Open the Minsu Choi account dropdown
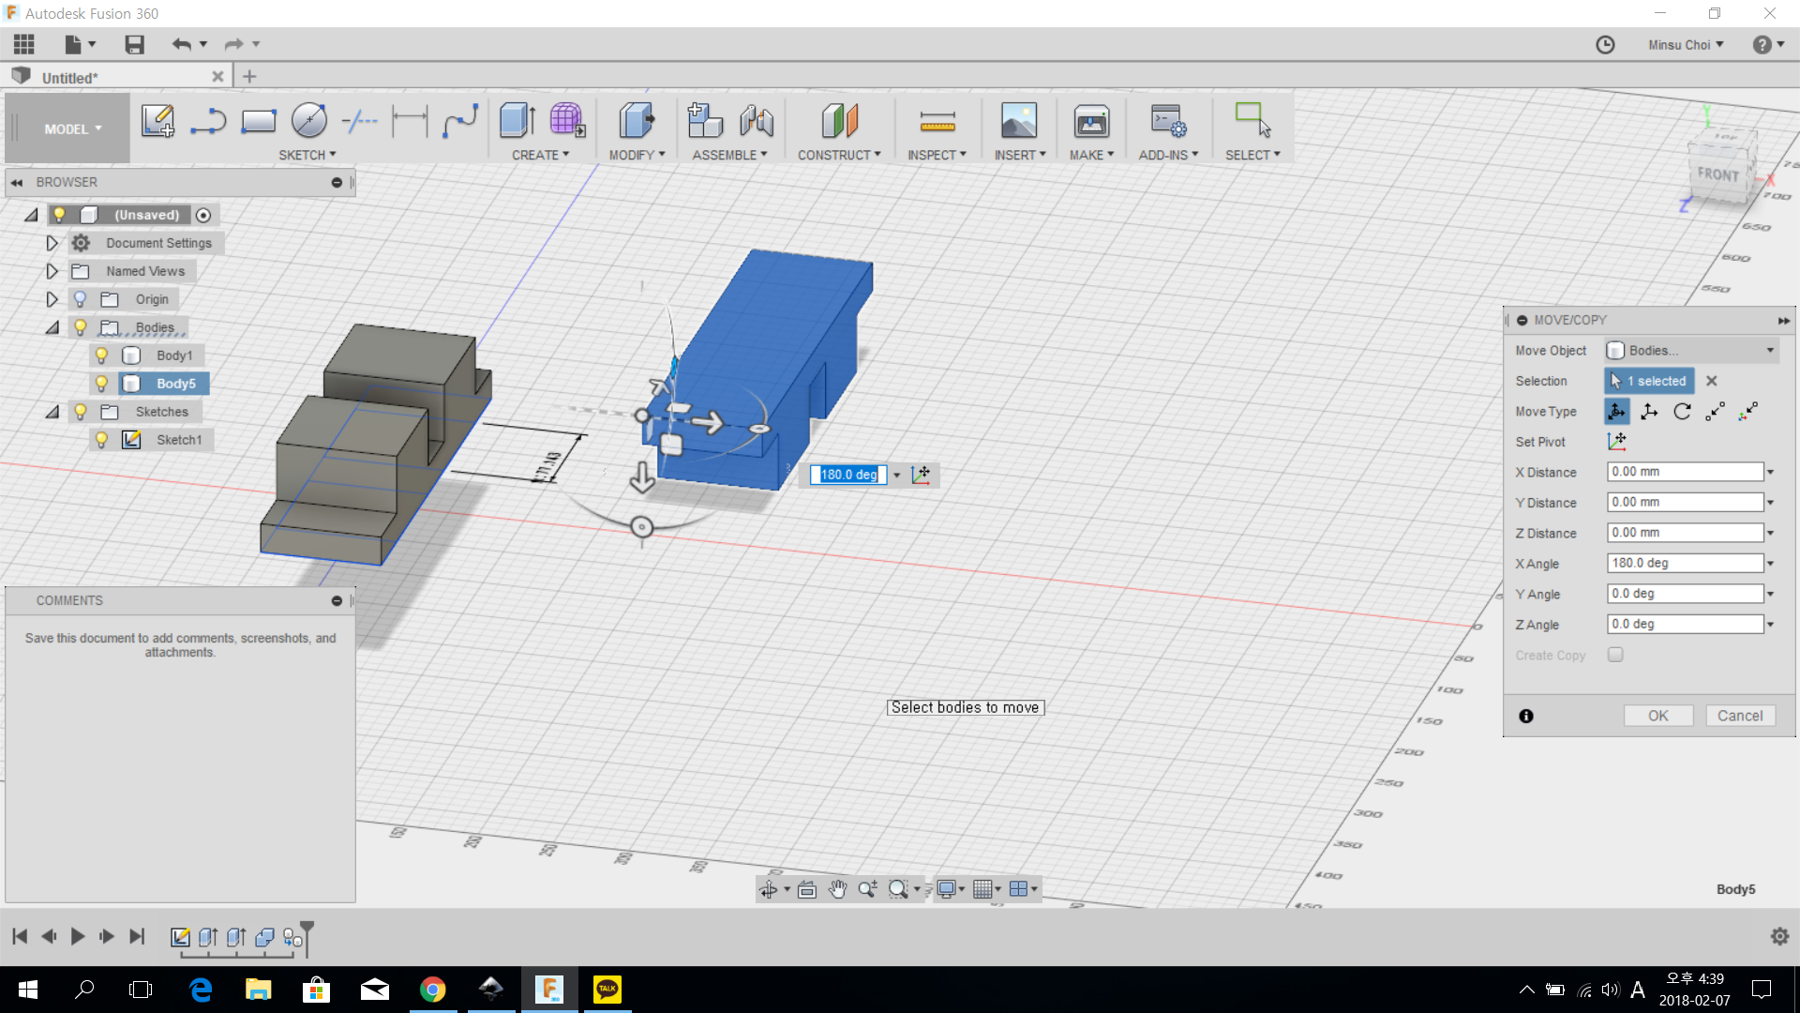 pyautogui.click(x=1686, y=44)
